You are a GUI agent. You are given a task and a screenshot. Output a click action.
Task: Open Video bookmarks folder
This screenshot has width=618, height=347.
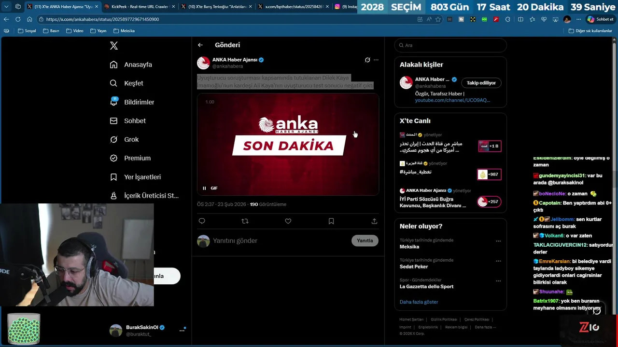(74, 31)
